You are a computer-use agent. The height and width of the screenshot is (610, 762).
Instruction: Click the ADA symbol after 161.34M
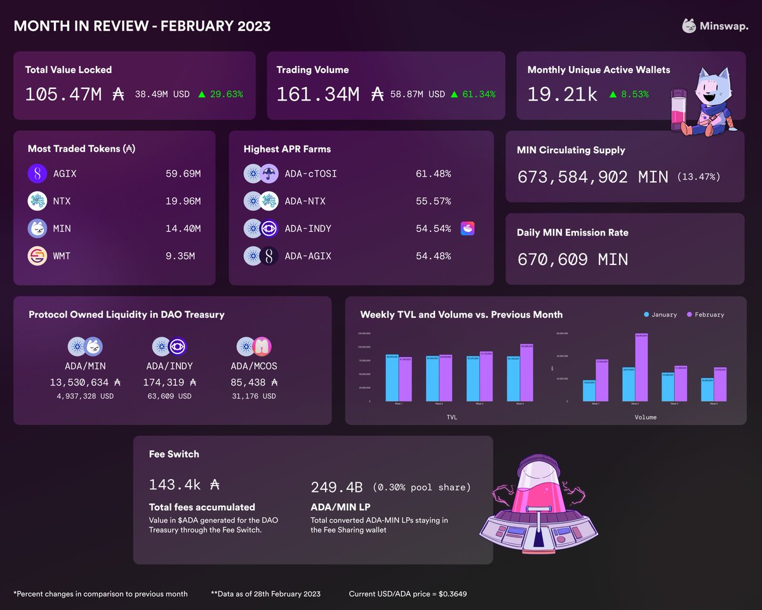377,95
